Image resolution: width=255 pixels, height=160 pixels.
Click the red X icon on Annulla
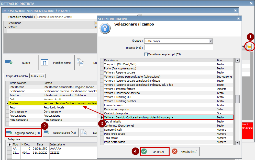[175, 151]
